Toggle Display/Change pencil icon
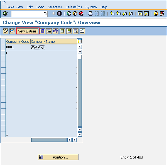This screenshot has height=166, width=167. tap(6, 31)
